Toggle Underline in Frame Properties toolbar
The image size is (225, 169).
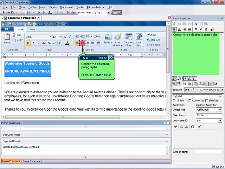tap(206, 29)
